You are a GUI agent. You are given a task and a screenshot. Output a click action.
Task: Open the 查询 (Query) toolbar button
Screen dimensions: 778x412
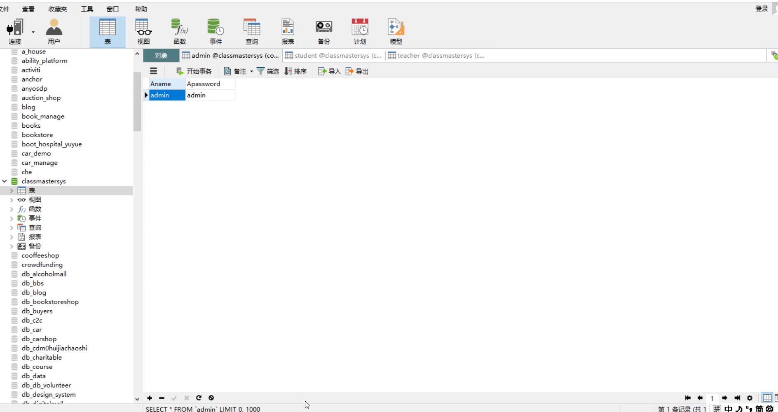[x=252, y=32]
